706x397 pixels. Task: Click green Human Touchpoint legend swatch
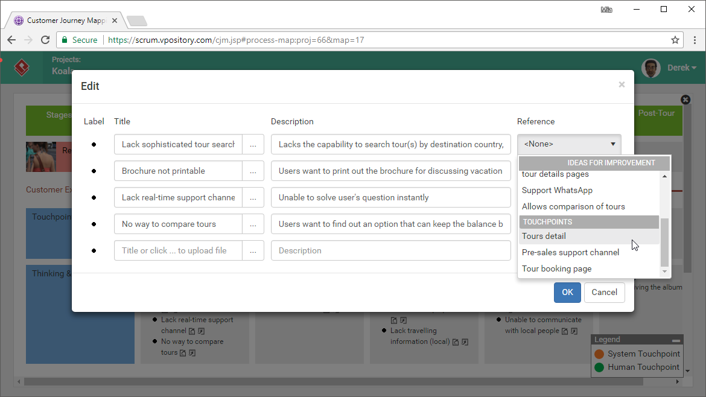[599, 367]
